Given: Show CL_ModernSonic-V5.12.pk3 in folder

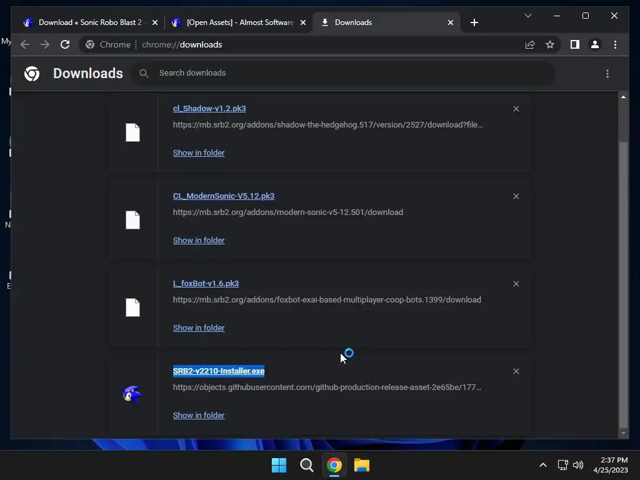Looking at the screenshot, I should (199, 241).
